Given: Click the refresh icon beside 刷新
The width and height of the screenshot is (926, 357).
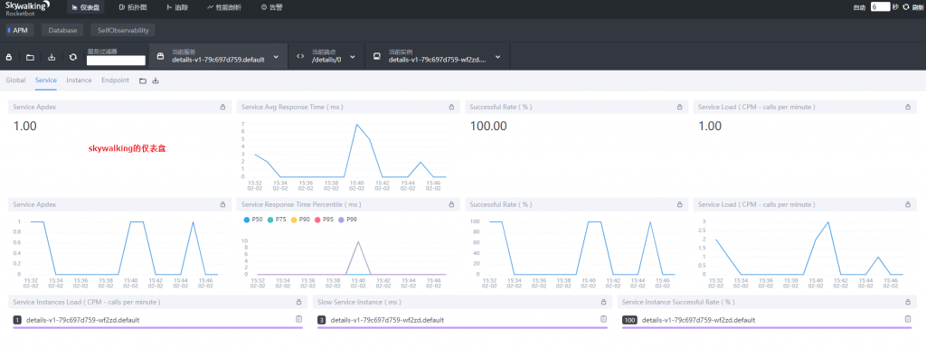Looking at the screenshot, I should click(x=905, y=7).
